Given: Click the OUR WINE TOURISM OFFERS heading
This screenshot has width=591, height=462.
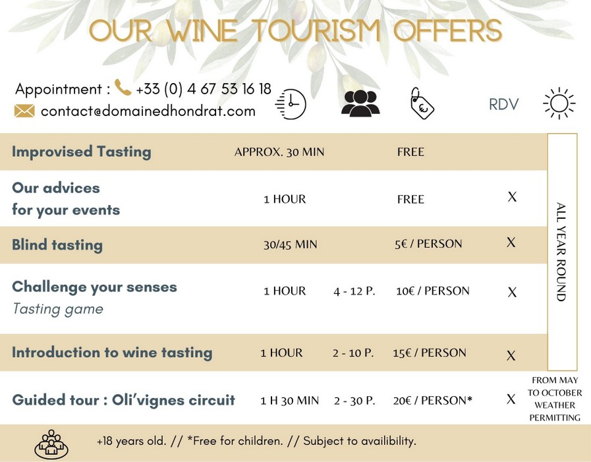Looking at the screenshot, I should tap(295, 31).
